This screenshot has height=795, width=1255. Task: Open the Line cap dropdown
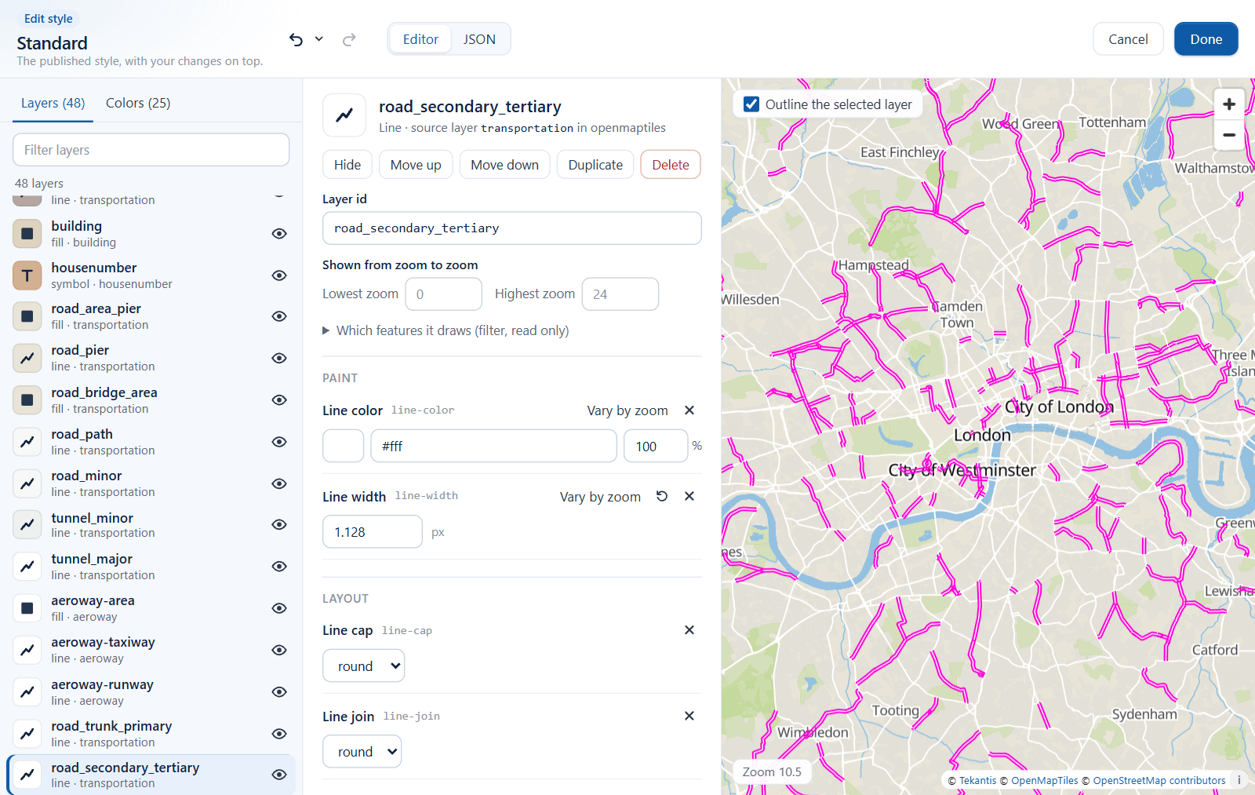pos(363,666)
